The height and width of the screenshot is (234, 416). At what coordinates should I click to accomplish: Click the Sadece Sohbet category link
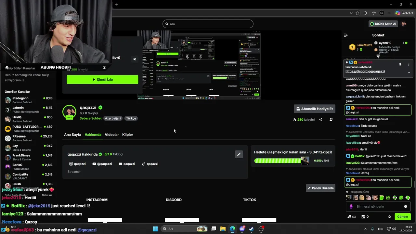[x=91, y=118]
